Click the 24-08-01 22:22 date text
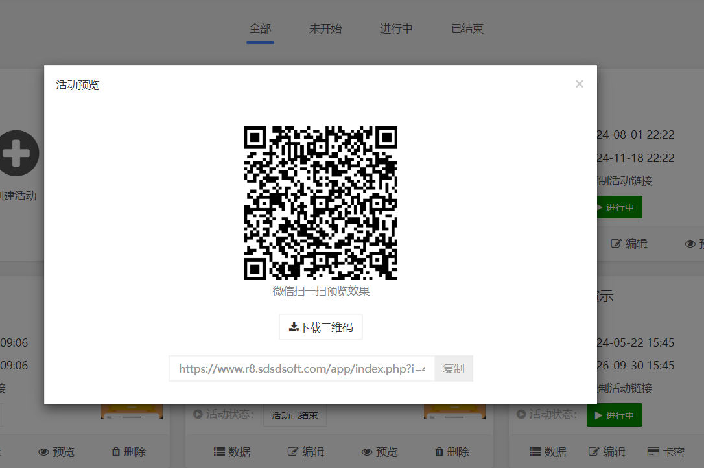 pos(635,135)
